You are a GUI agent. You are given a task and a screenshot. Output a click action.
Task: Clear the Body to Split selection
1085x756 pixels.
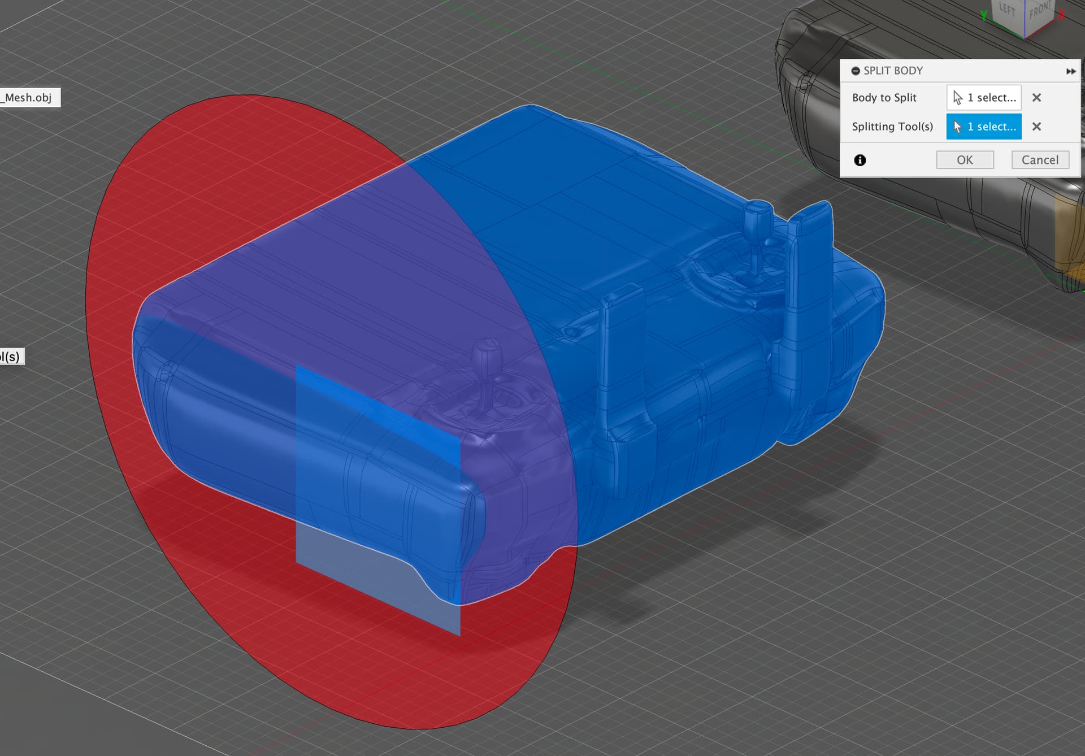pyautogui.click(x=1036, y=98)
